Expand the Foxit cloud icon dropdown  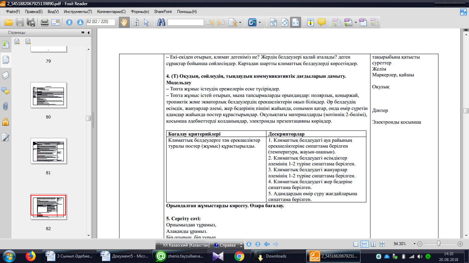coord(260,23)
